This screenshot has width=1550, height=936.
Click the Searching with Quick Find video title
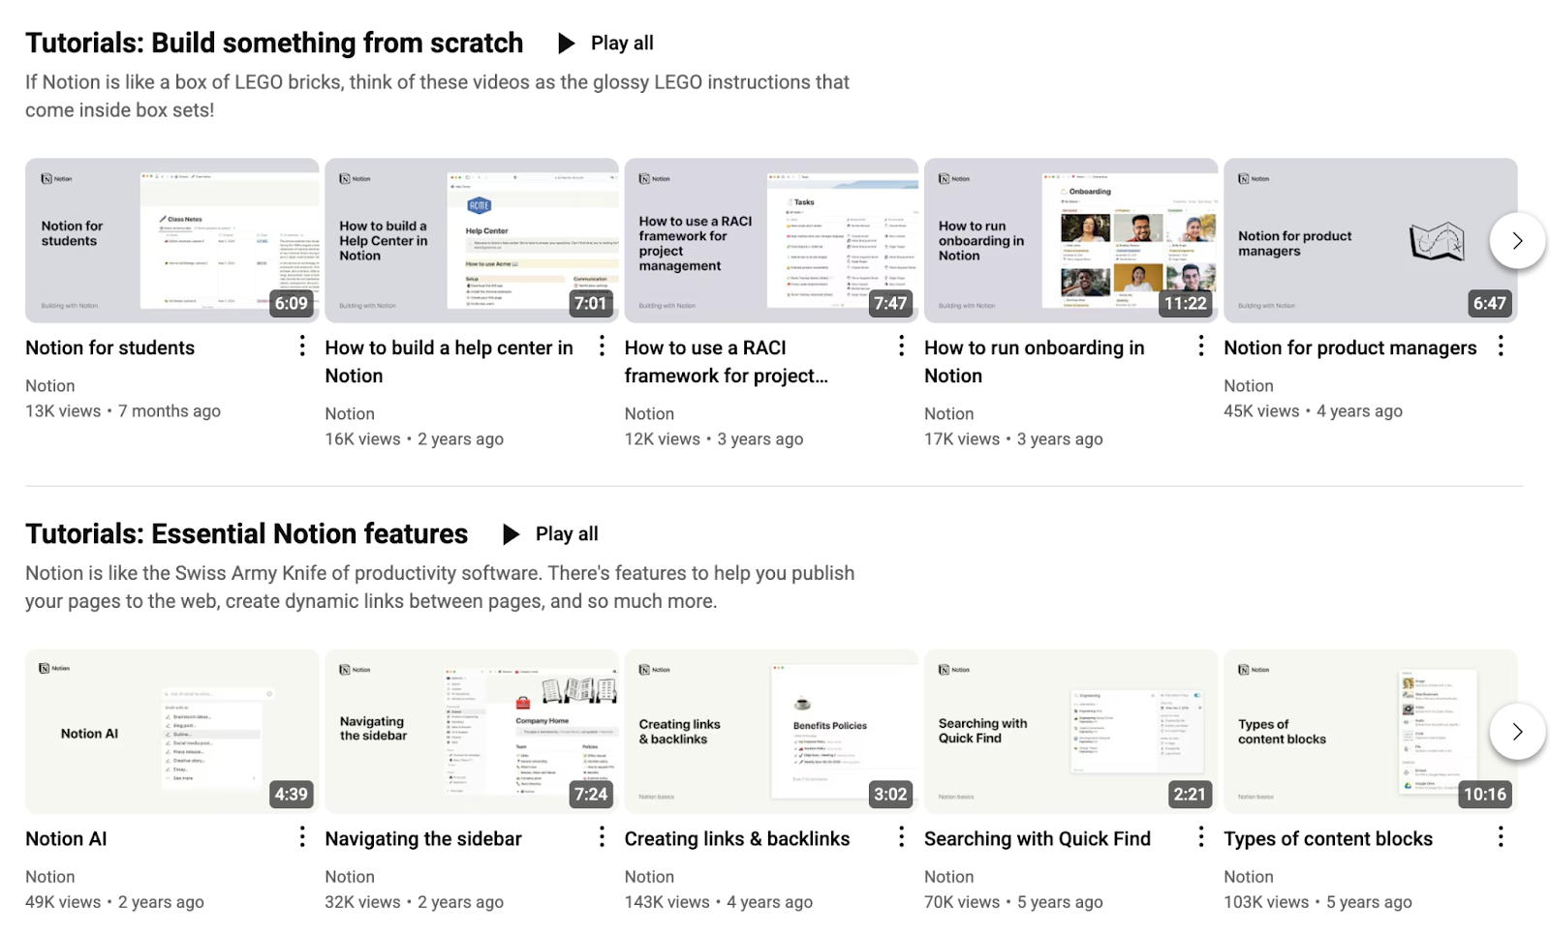point(1038,838)
